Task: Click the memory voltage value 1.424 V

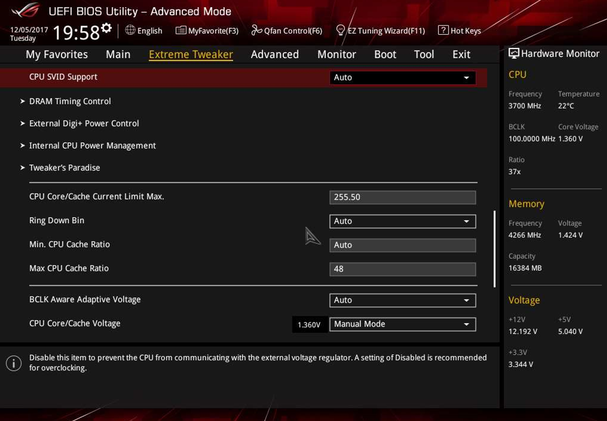Action: coord(570,235)
